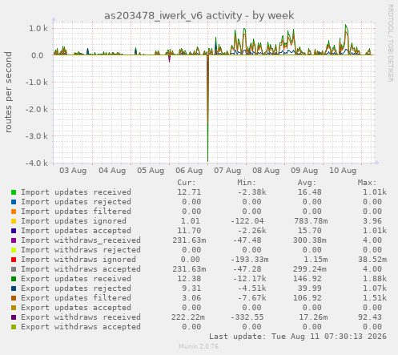The height and width of the screenshot is (355, 398).
Task: Click the Munin 2.0.76 footer text
Action: (199, 346)
